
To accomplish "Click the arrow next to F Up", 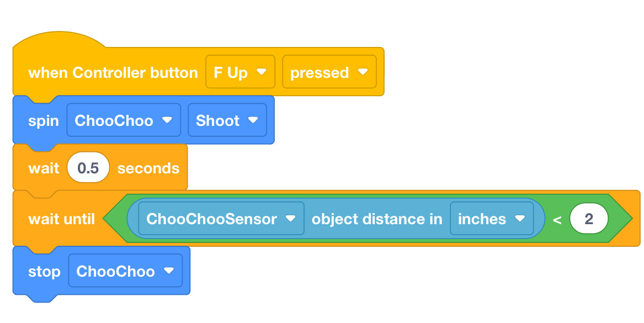I will [x=261, y=72].
